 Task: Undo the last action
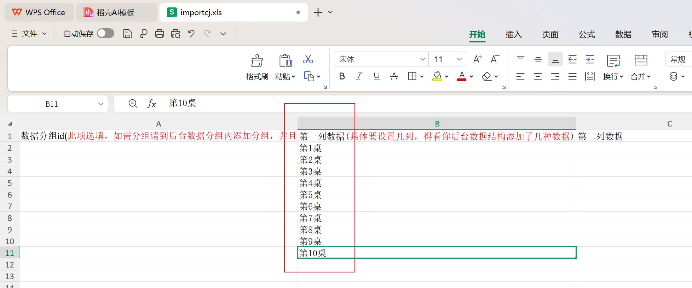pos(191,34)
